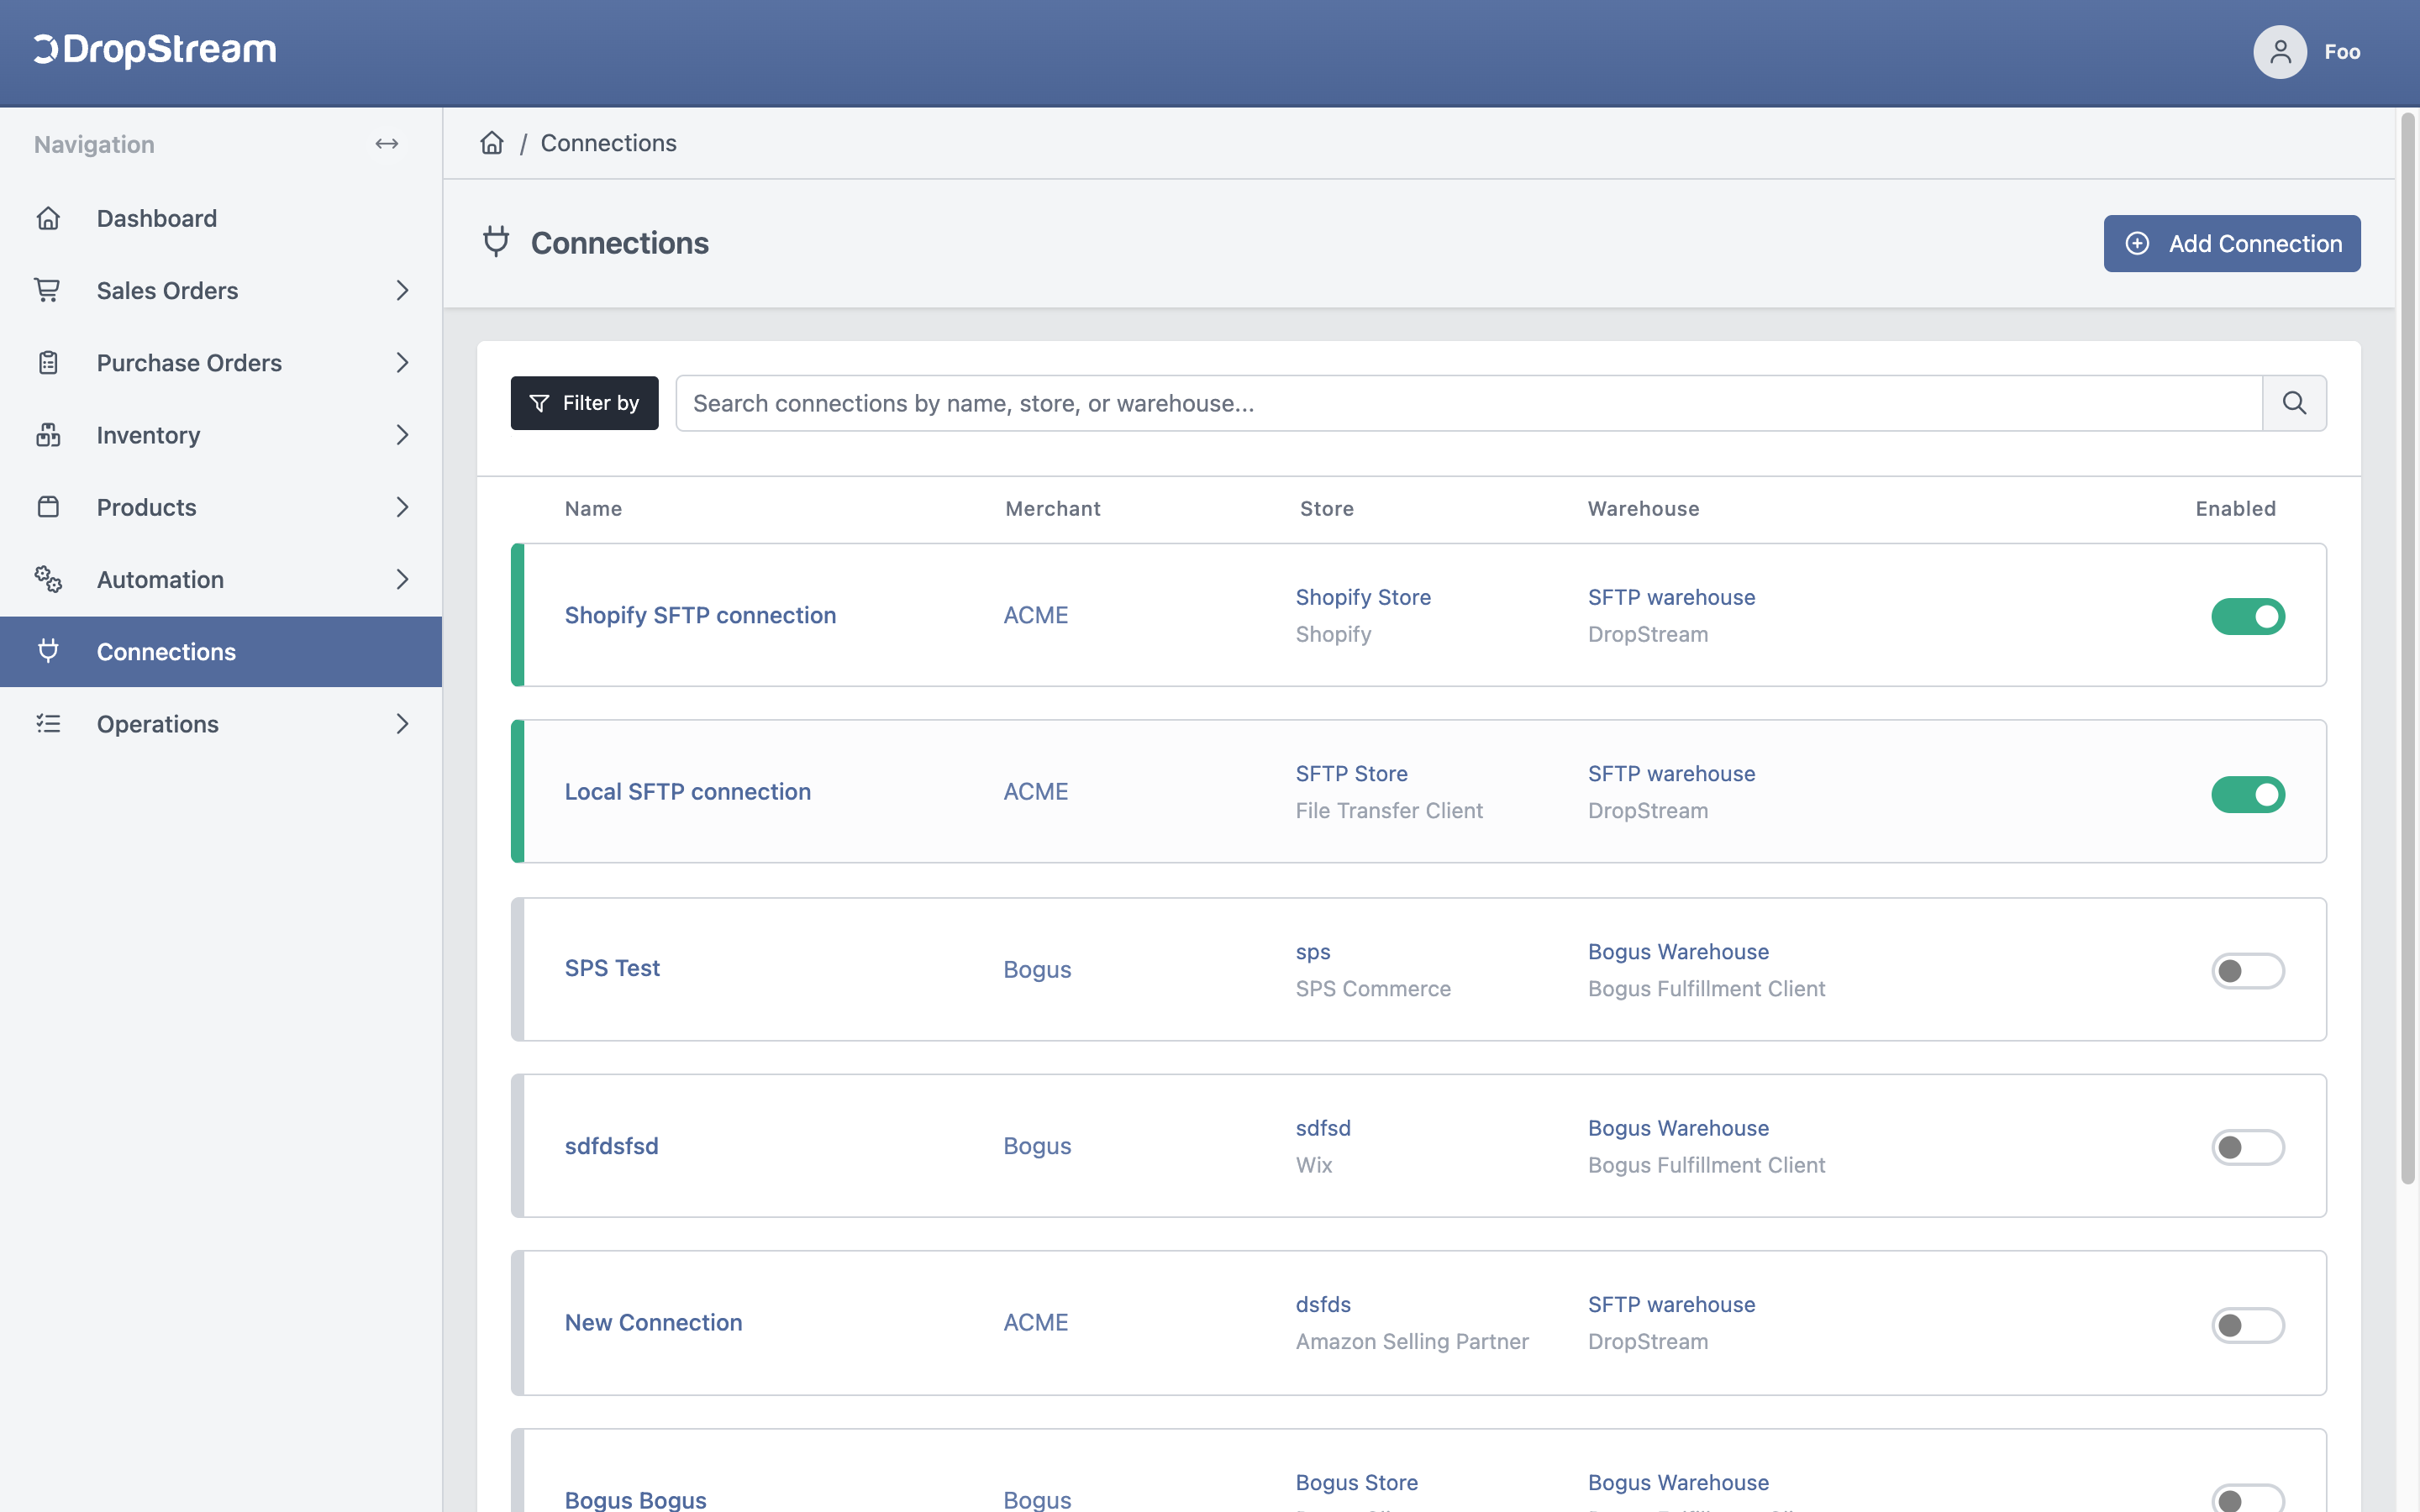Click the Enabled column header

[2235, 508]
